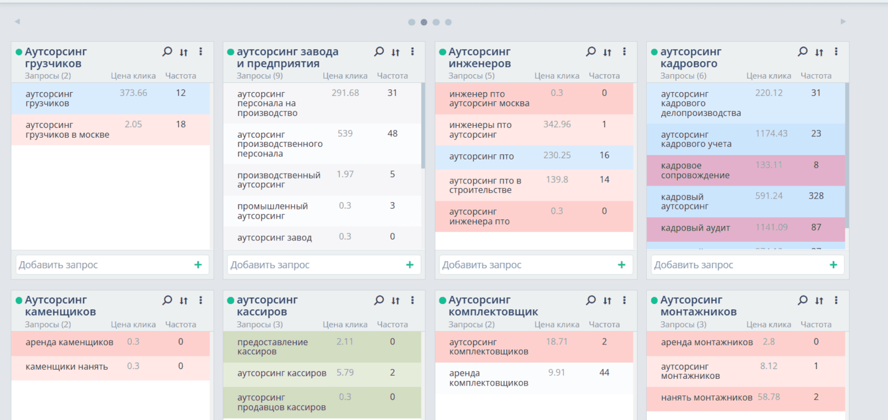Add query plus in аутсорсинг завода и предприятия

(x=410, y=265)
